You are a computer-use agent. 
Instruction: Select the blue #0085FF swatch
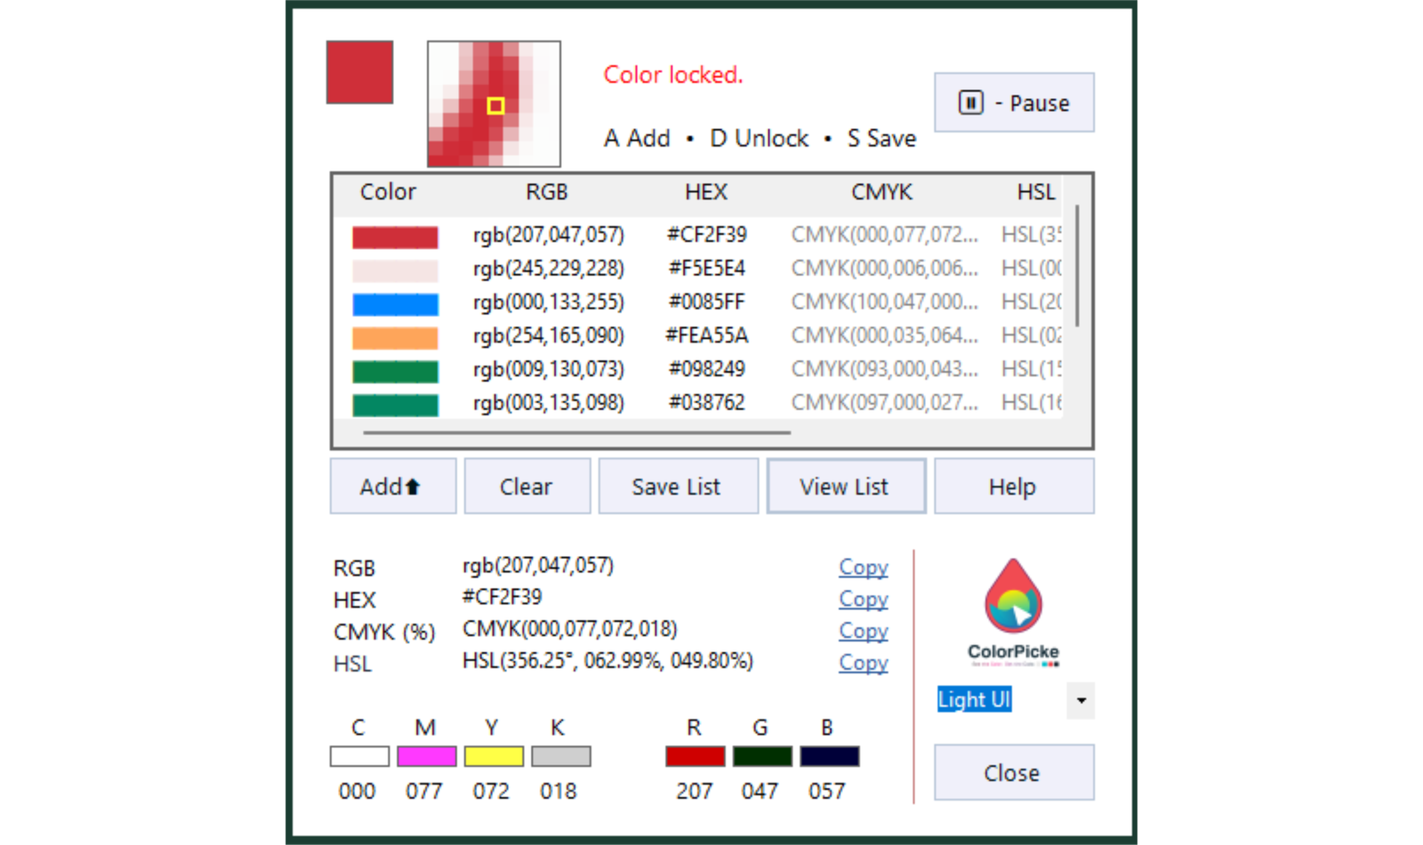[x=395, y=304]
